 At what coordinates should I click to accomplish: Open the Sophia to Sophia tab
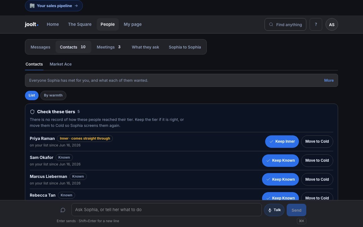pos(185,47)
